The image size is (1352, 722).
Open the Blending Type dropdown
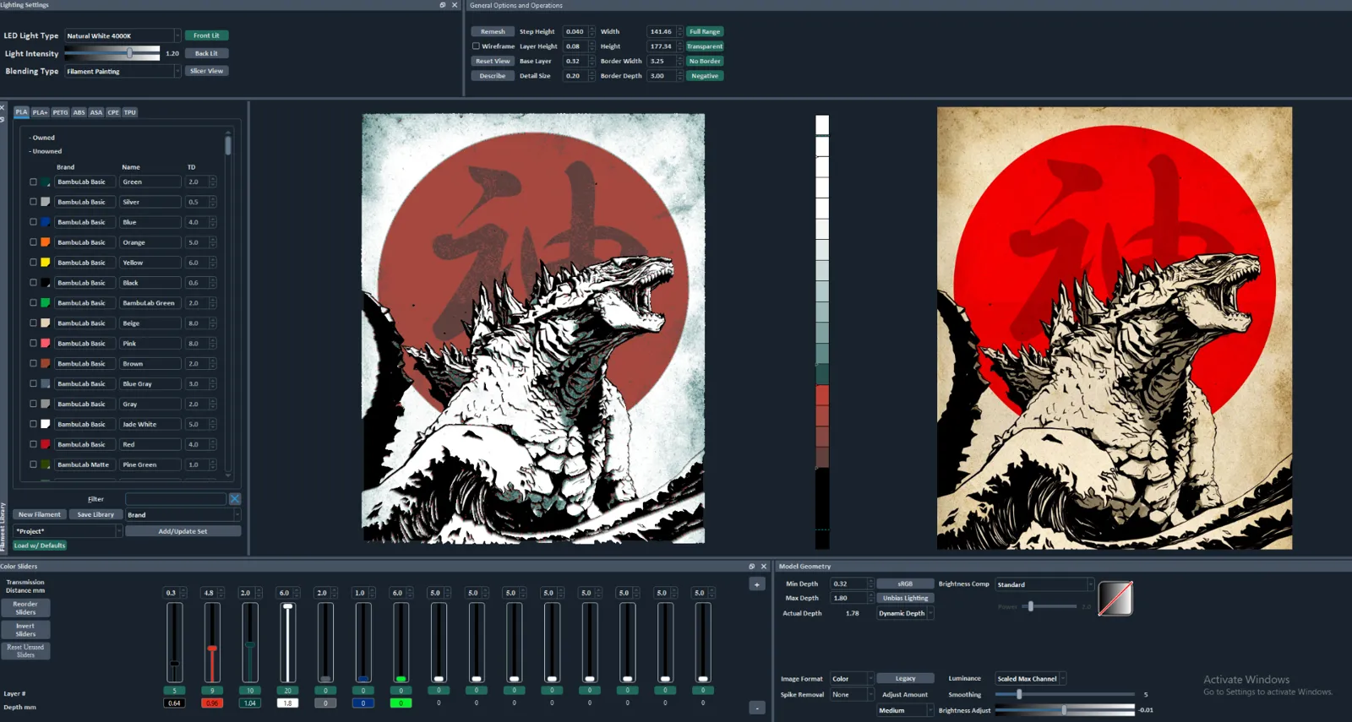(x=123, y=71)
